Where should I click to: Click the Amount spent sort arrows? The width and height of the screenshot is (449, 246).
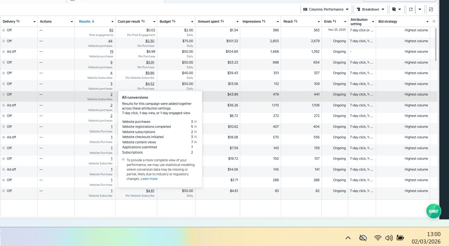222,21
